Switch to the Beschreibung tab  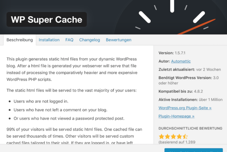(20, 40)
